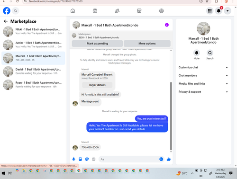Click the chat header listing thumbnail
The image size is (237, 179).
pos(76,25)
